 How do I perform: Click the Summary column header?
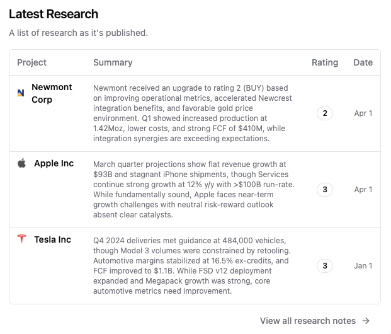pos(113,62)
